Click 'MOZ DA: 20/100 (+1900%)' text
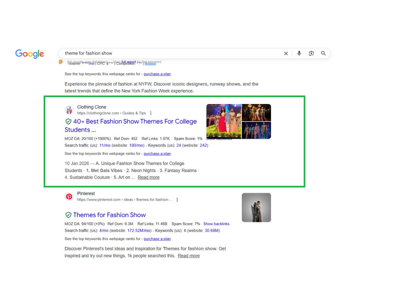This screenshot has width=411, height=308. [88, 138]
